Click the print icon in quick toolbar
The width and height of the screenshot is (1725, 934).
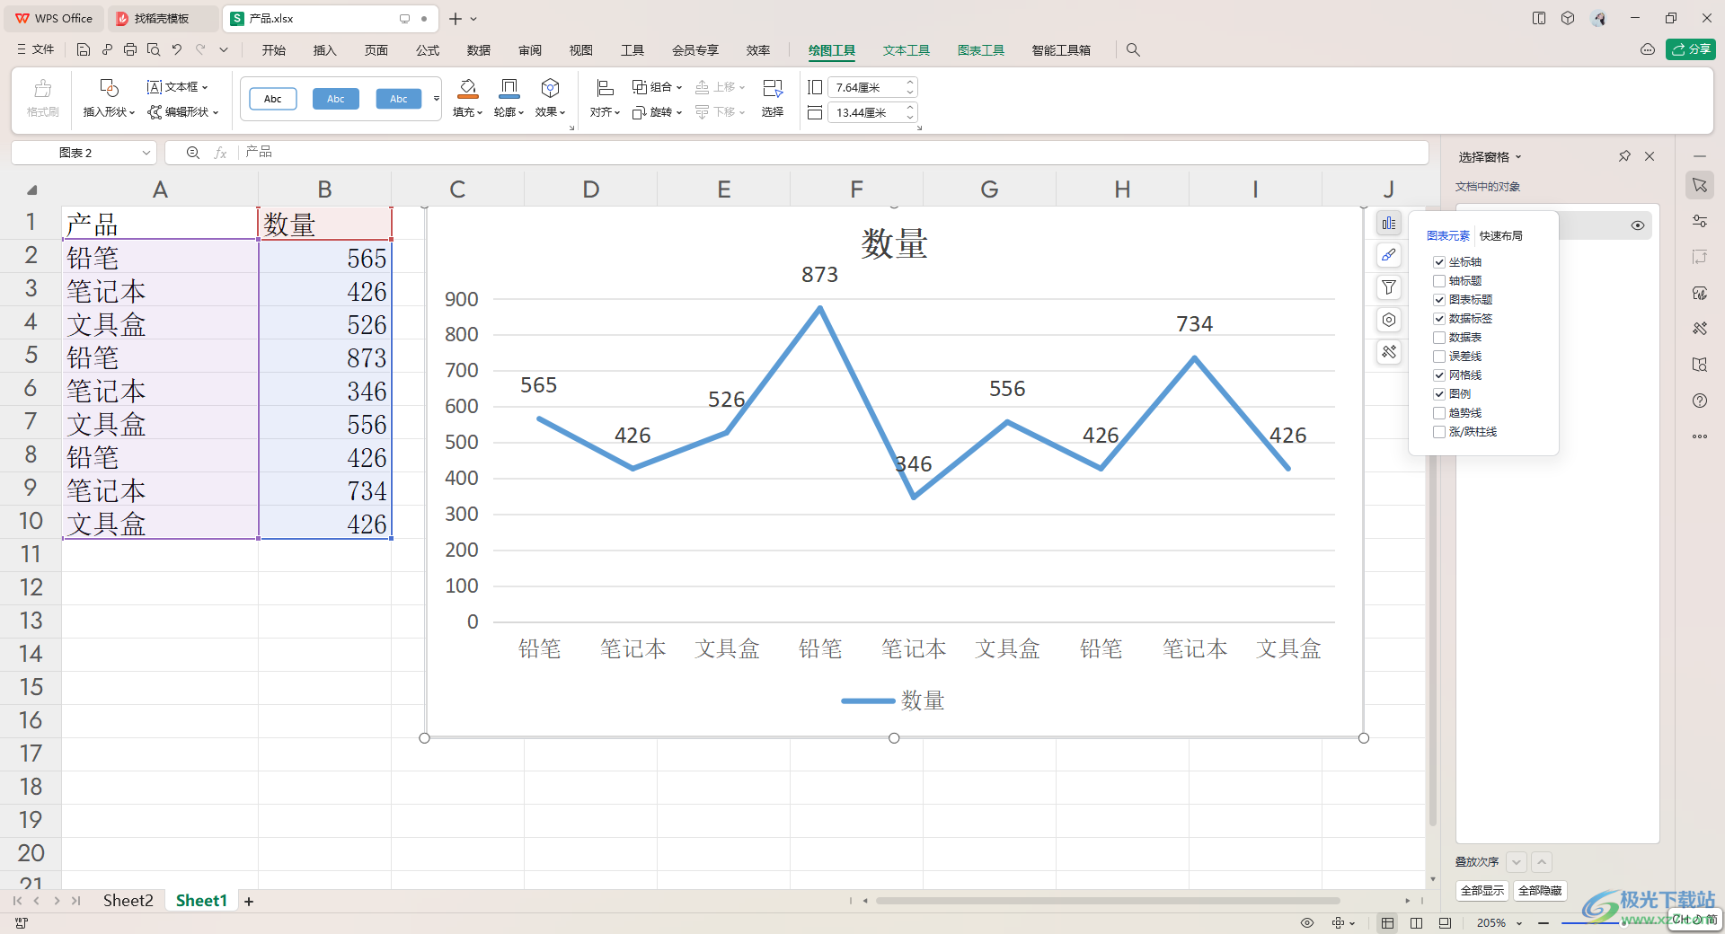coord(130,50)
